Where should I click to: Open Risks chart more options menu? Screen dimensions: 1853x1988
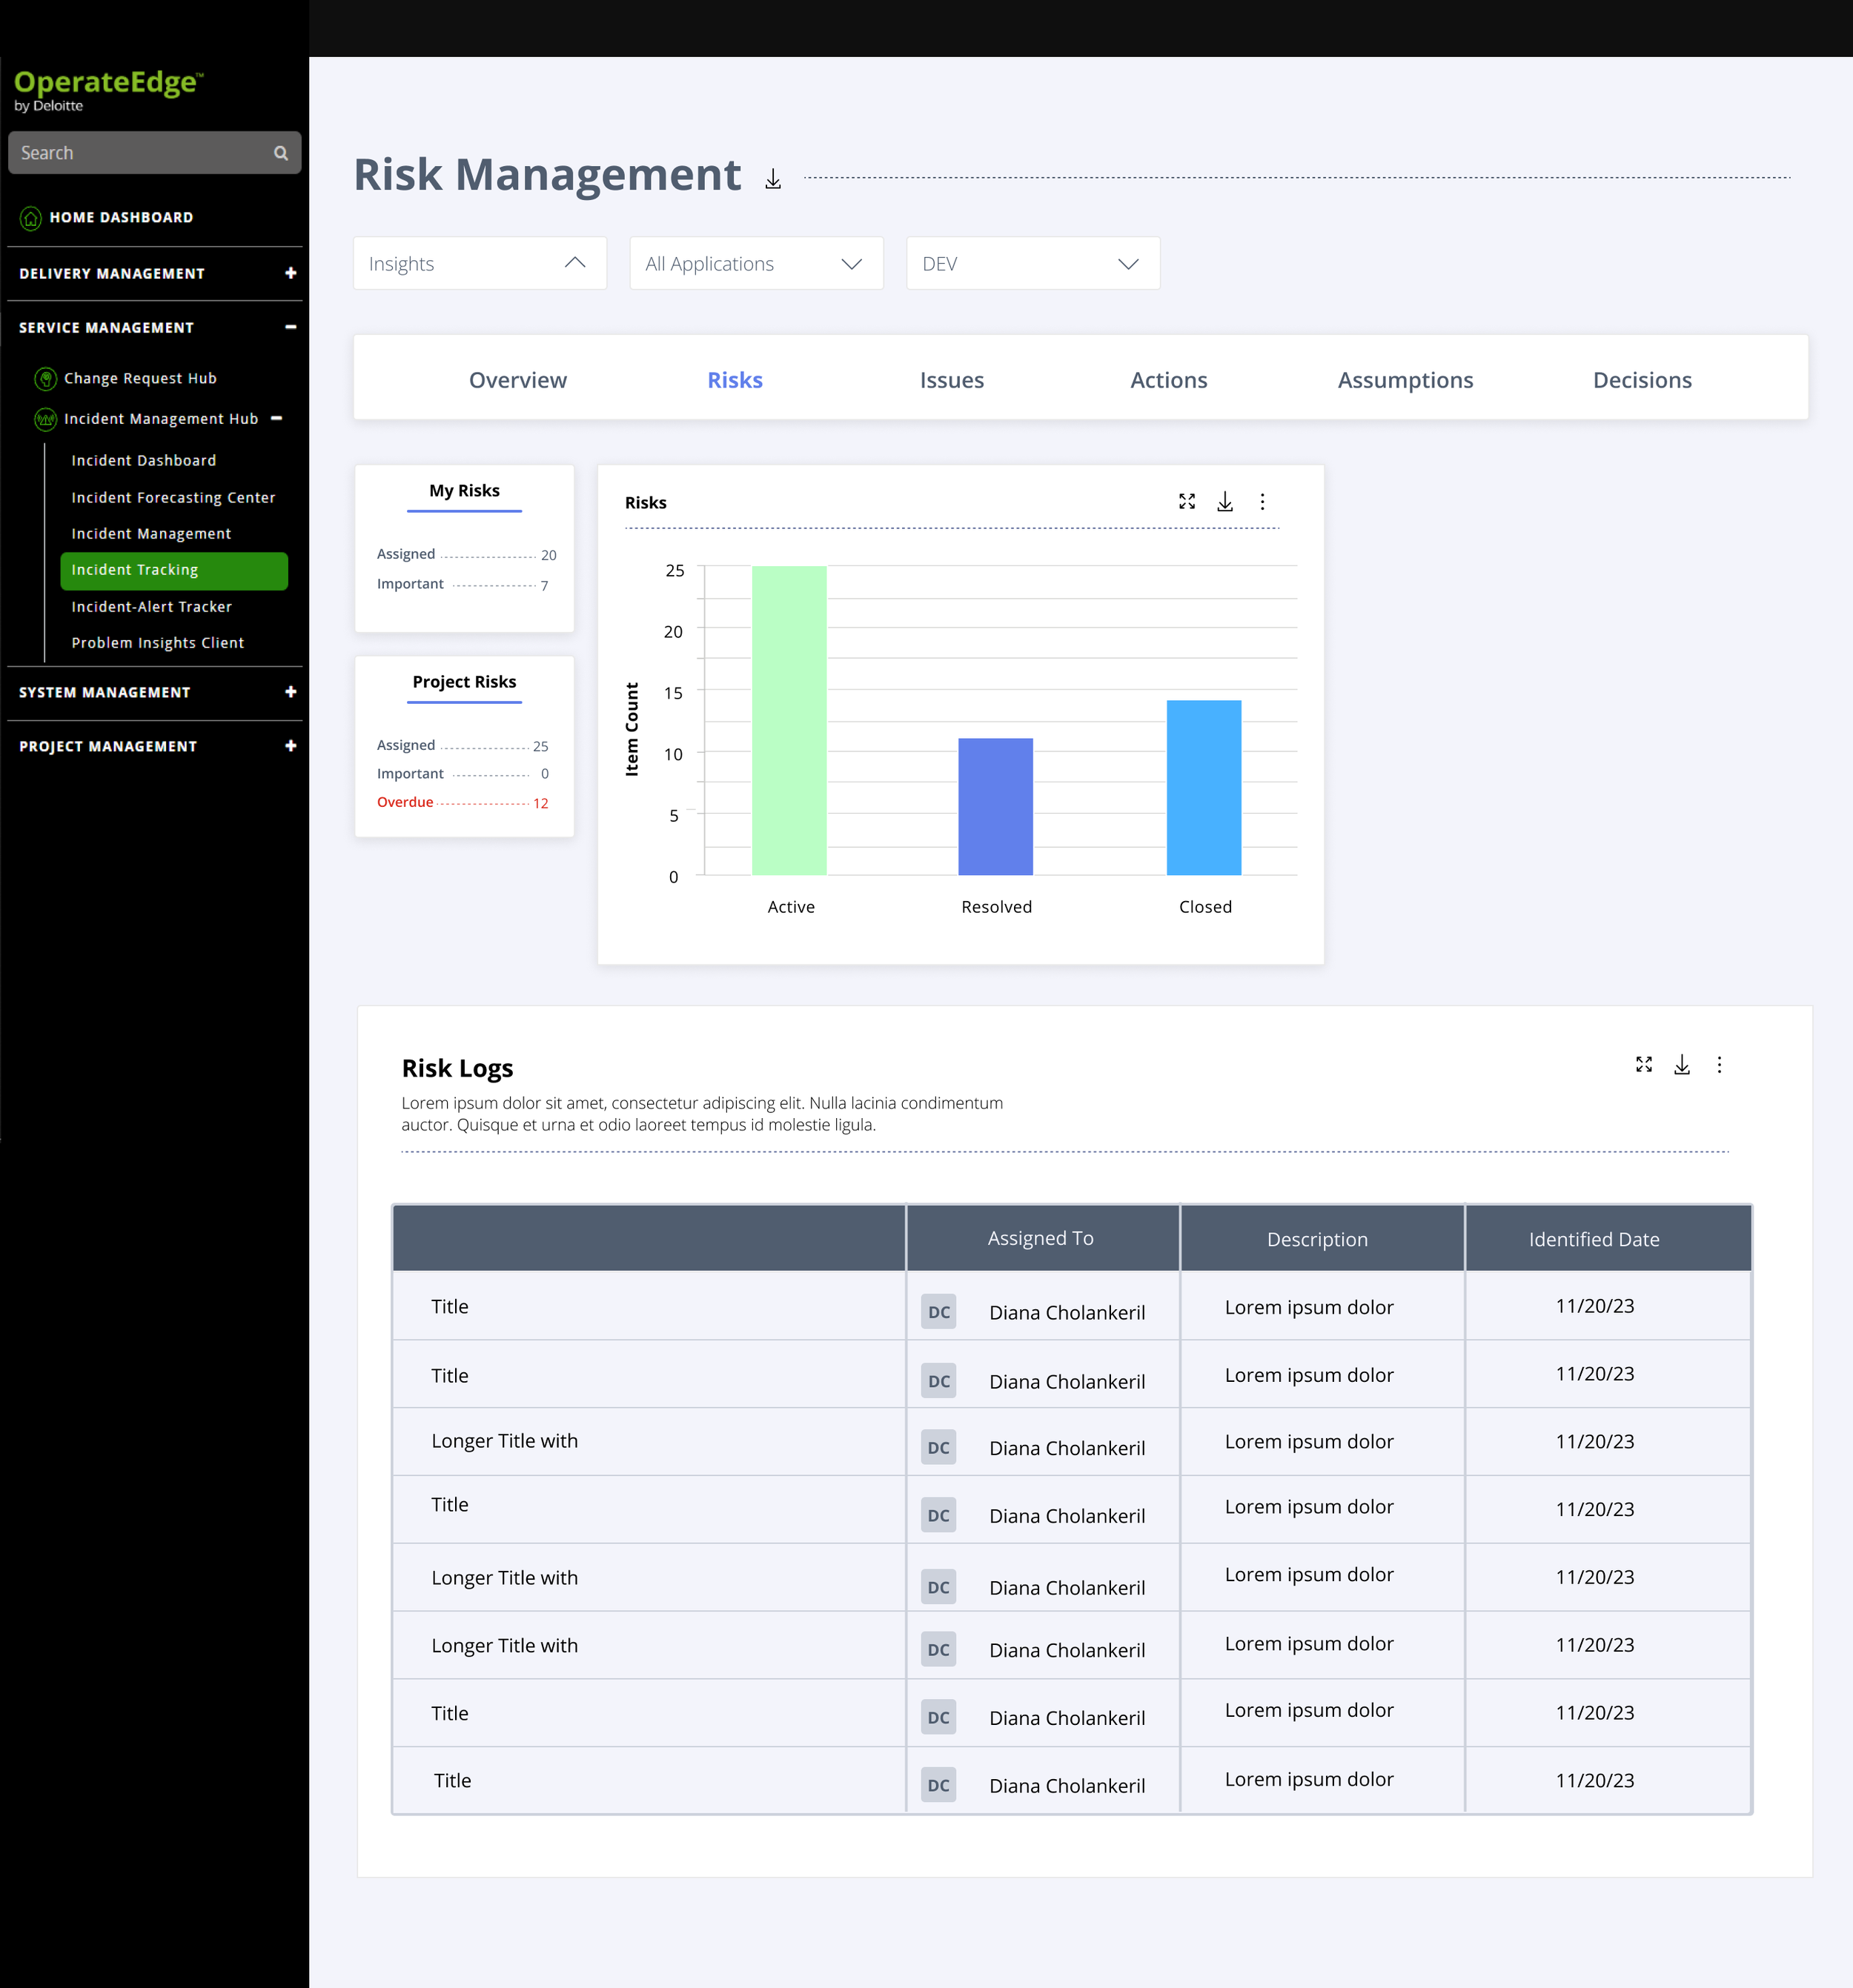[1263, 502]
